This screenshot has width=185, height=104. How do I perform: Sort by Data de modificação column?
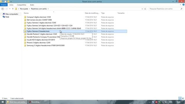92,13
